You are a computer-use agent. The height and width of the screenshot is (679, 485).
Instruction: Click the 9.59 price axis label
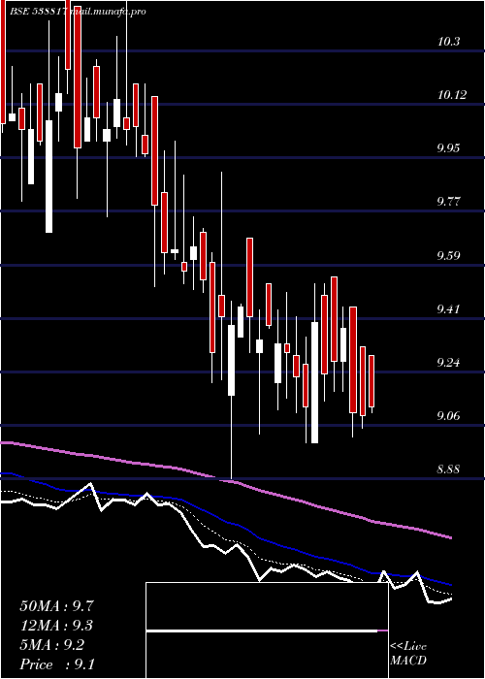click(x=448, y=255)
